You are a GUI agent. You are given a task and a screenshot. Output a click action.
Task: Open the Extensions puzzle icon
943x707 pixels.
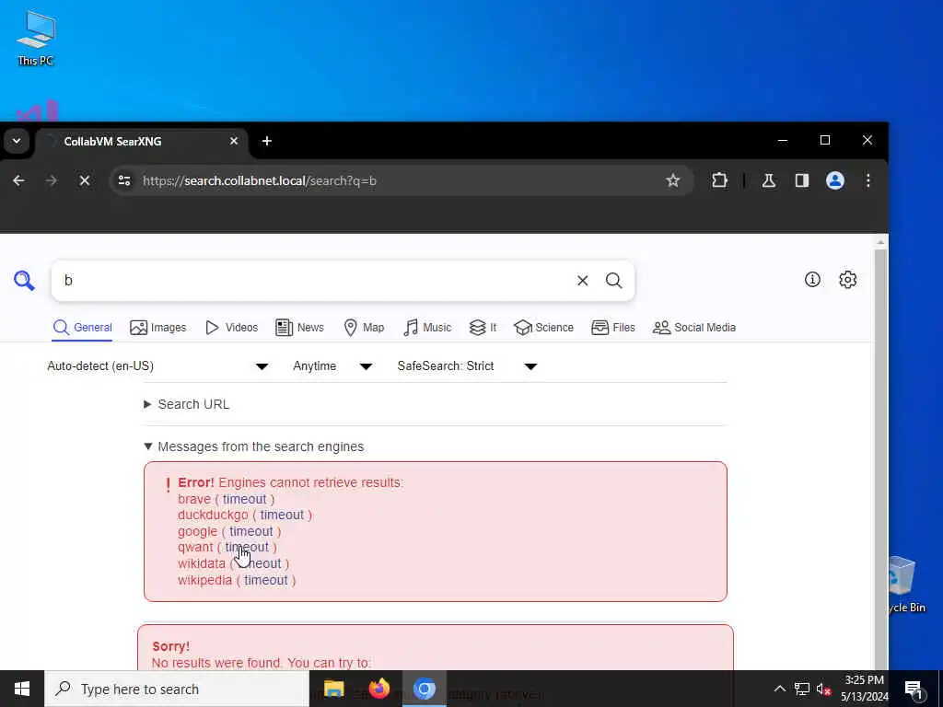[719, 180]
